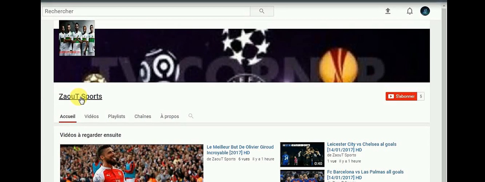
Task: Click the search magnifier button
Action: (x=262, y=11)
